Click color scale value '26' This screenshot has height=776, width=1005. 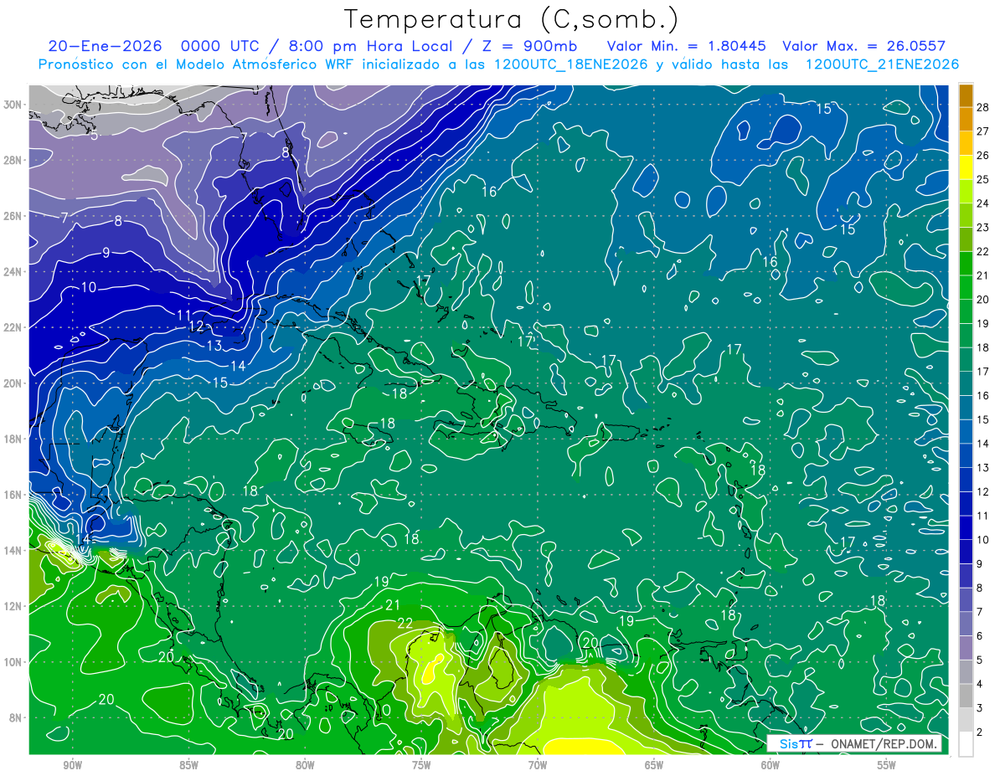pos(983,155)
